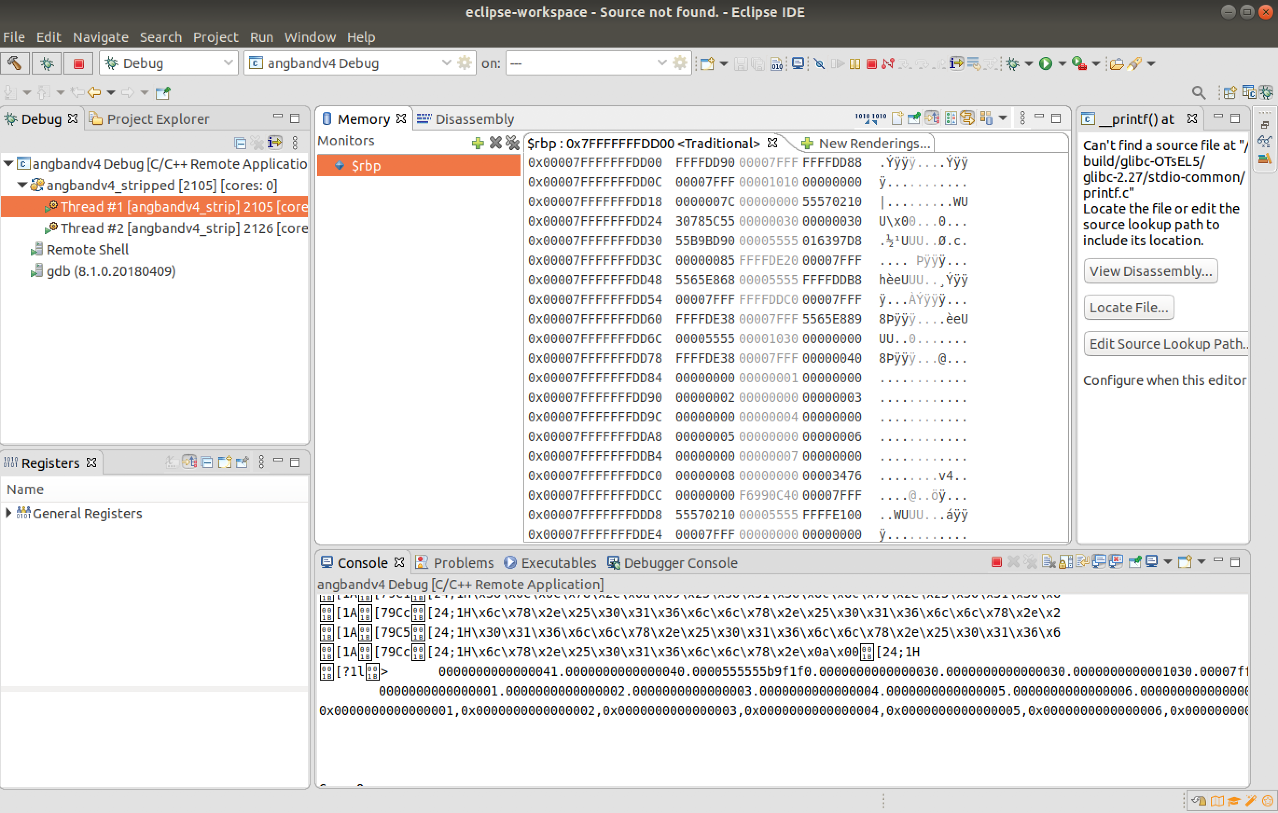Toggle Skip All Breakpoints

coord(819,64)
